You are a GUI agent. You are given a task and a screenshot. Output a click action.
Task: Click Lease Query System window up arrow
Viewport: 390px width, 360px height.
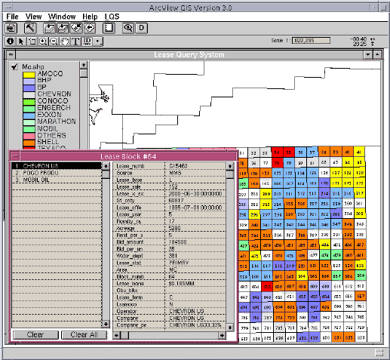pos(377,54)
